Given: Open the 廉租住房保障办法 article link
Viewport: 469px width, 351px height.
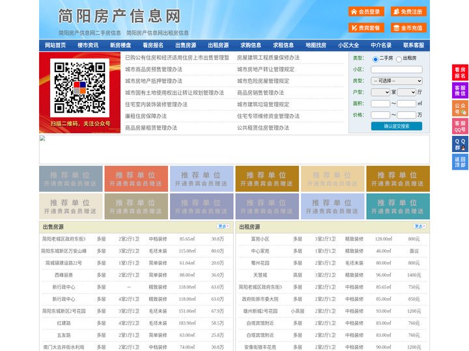Looking at the screenshot, I should click(x=146, y=116).
